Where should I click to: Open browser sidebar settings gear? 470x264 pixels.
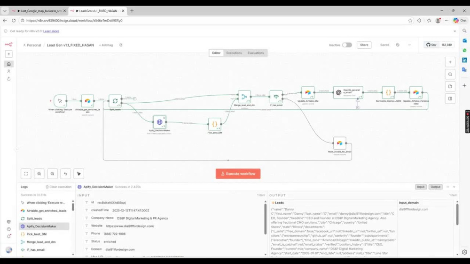[x=465, y=252]
